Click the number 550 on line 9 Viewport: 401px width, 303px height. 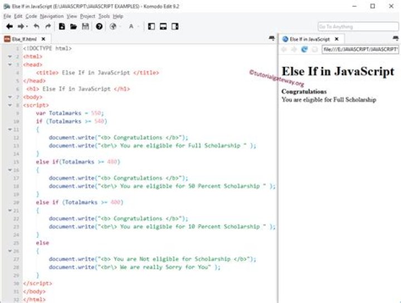click(x=96, y=113)
